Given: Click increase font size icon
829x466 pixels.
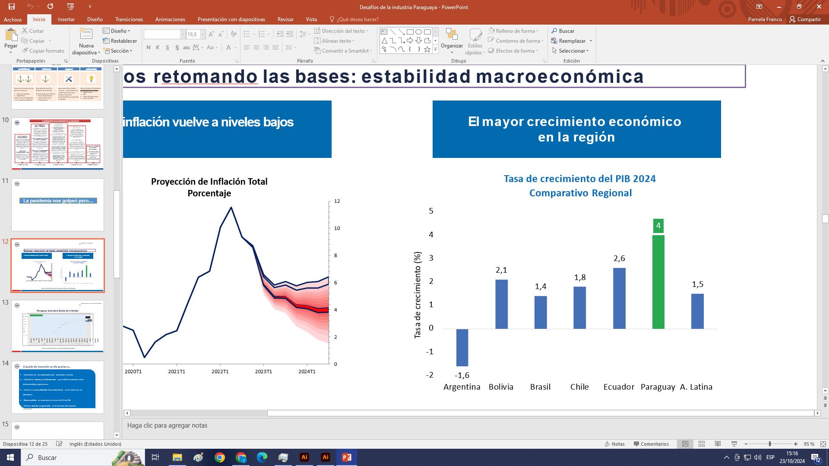Looking at the screenshot, I should click(x=211, y=35).
